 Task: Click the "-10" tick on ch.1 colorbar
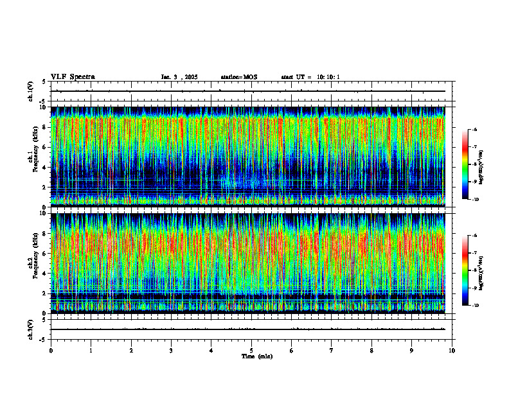click(x=475, y=200)
